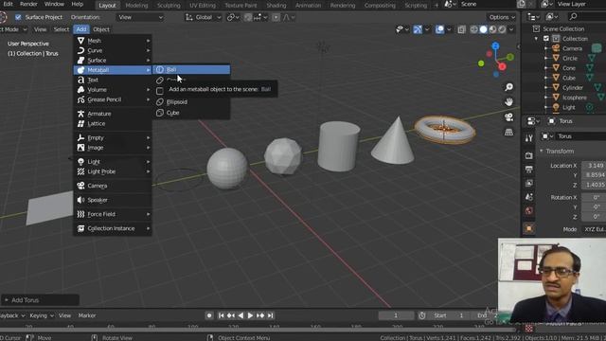Collapse the Transform panel
The height and width of the screenshot is (341, 606).
[542, 152]
